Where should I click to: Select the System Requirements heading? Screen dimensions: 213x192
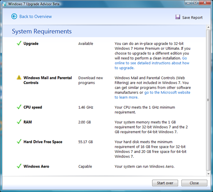click(x=42, y=31)
